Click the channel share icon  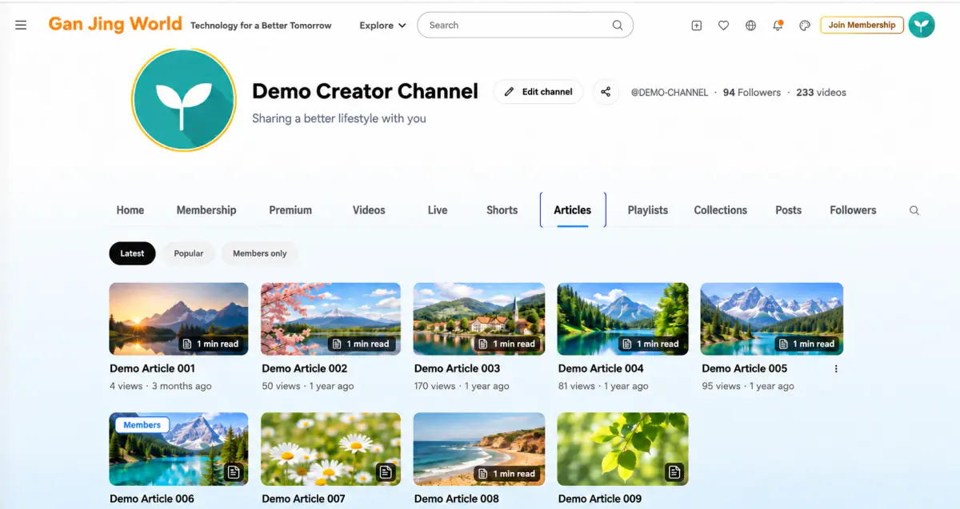click(x=606, y=92)
